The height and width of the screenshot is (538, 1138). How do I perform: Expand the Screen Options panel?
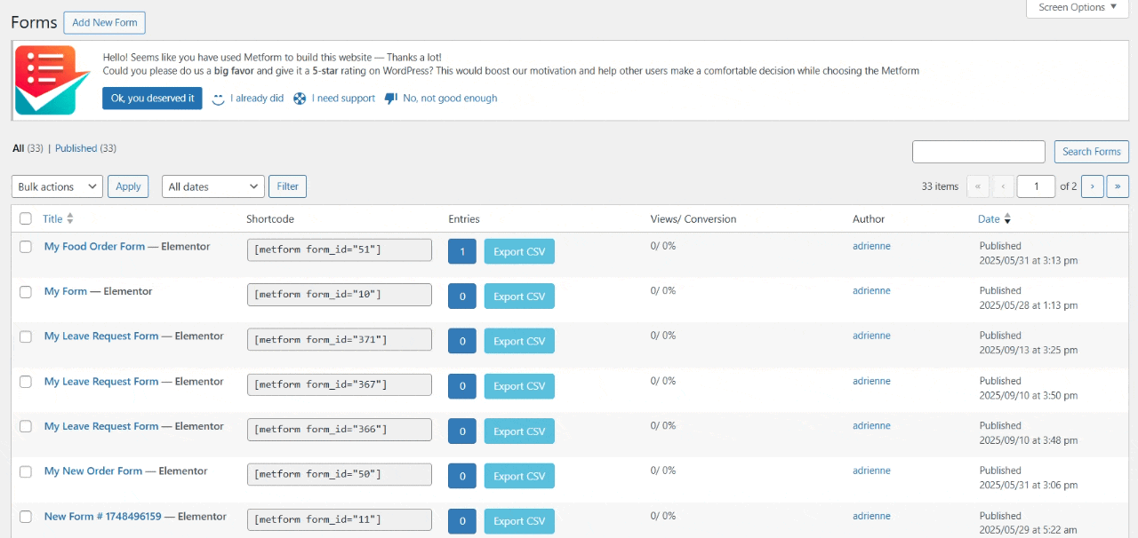click(1077, 8)
